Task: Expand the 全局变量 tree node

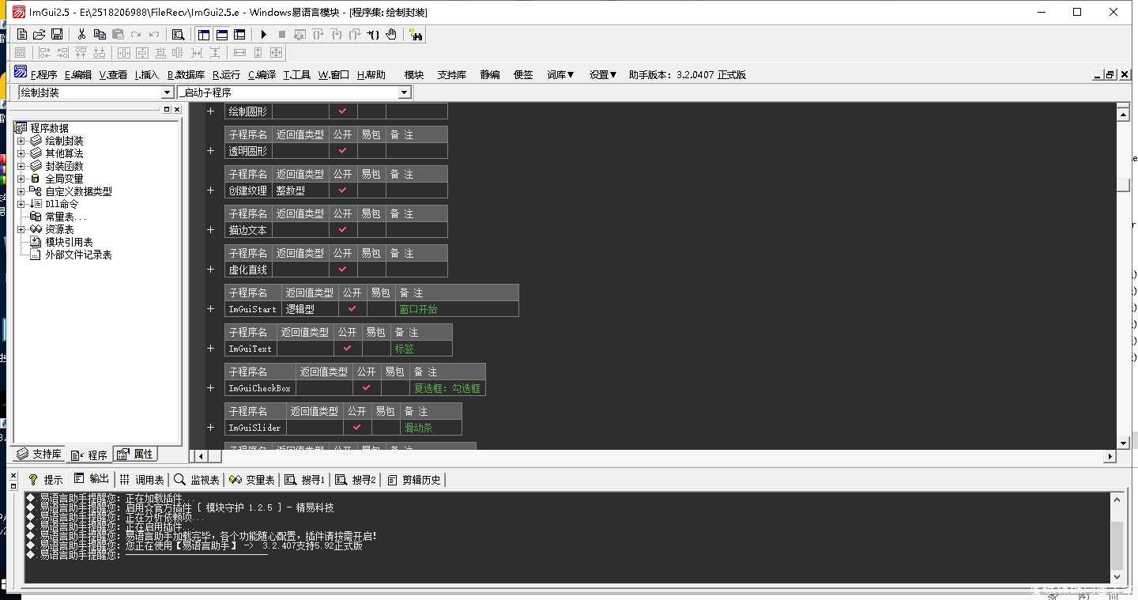Action: (x=21, y=179)
